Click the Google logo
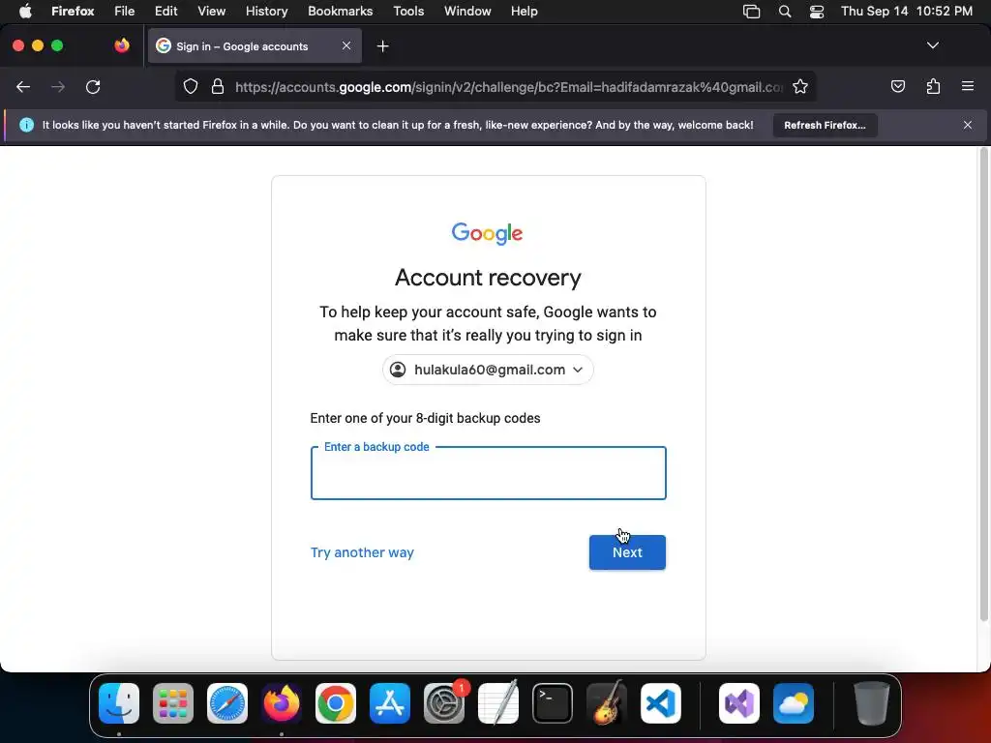 [488, 233]
